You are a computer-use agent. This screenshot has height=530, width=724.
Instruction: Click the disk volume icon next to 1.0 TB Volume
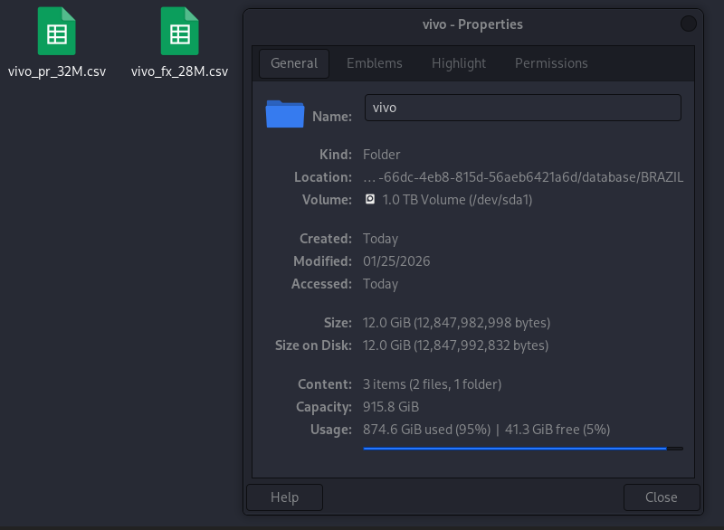point(370,199)
